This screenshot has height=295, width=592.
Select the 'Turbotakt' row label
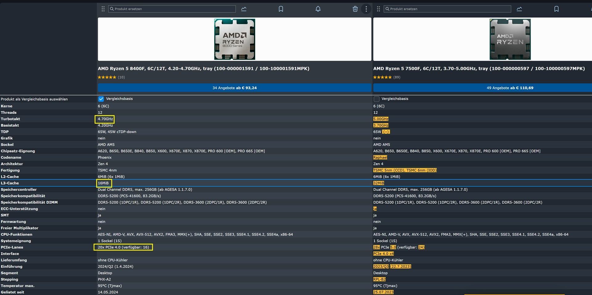click(x=10, y=119)
